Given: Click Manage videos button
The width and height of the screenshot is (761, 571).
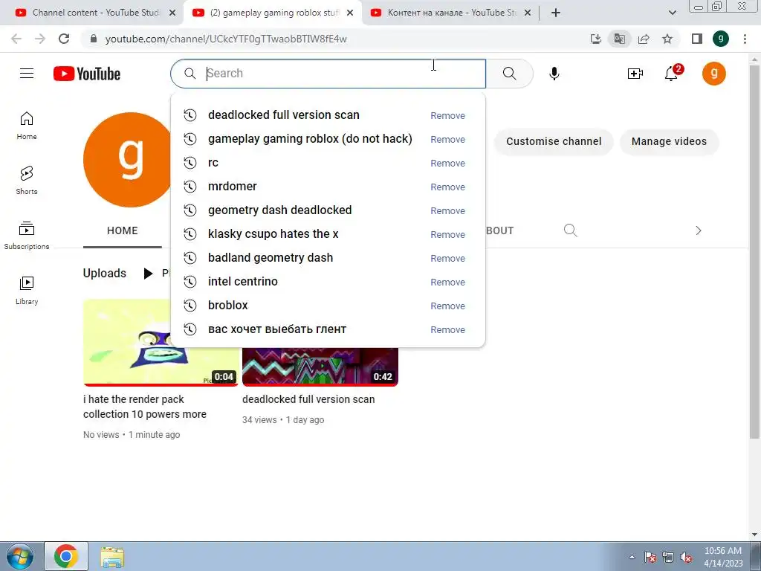Looking at the screenshot, I should coord(669,141).
